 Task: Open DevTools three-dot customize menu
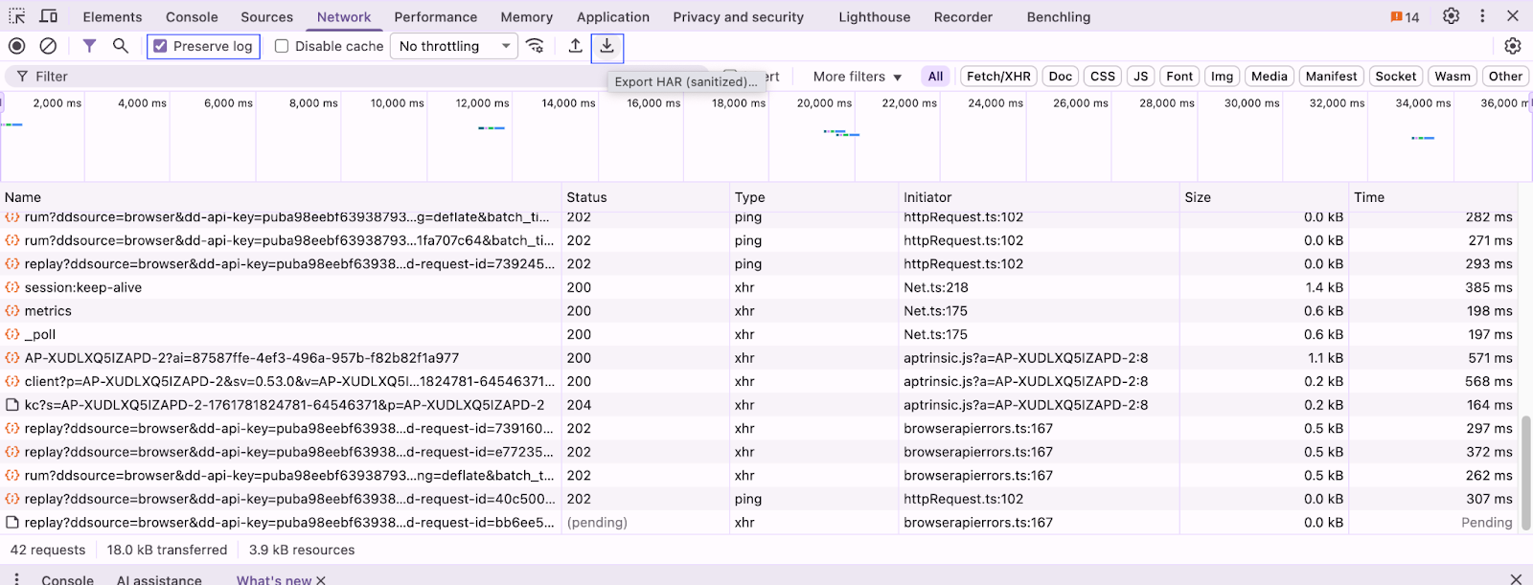(1482, 16)
